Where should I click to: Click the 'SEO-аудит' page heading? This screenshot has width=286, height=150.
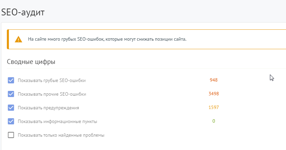click(x=23, y=12)
